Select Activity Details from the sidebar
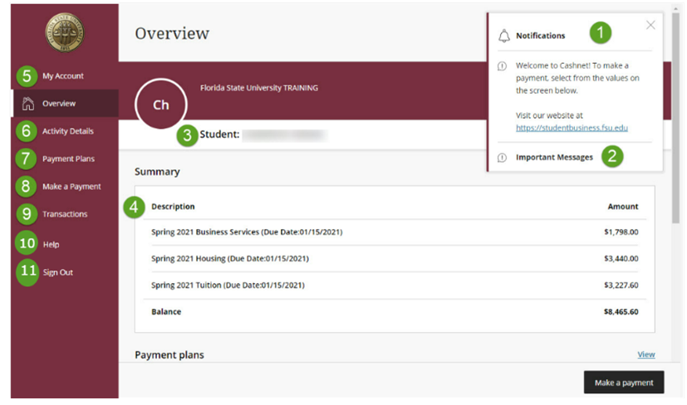The width and height of the screenshot is (687, 405). (67, 131)
